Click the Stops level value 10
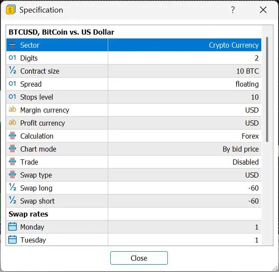The image size is (279, 272). (255, 97)
